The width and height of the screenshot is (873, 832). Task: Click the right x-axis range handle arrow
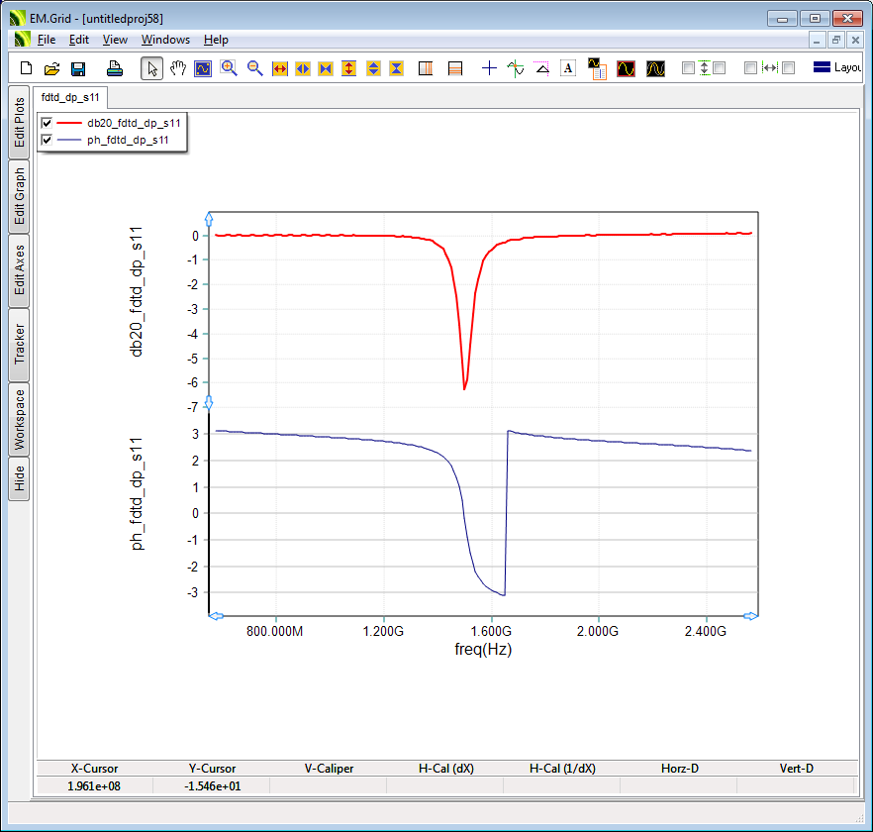pyautogui.click(x=750, y=616)
